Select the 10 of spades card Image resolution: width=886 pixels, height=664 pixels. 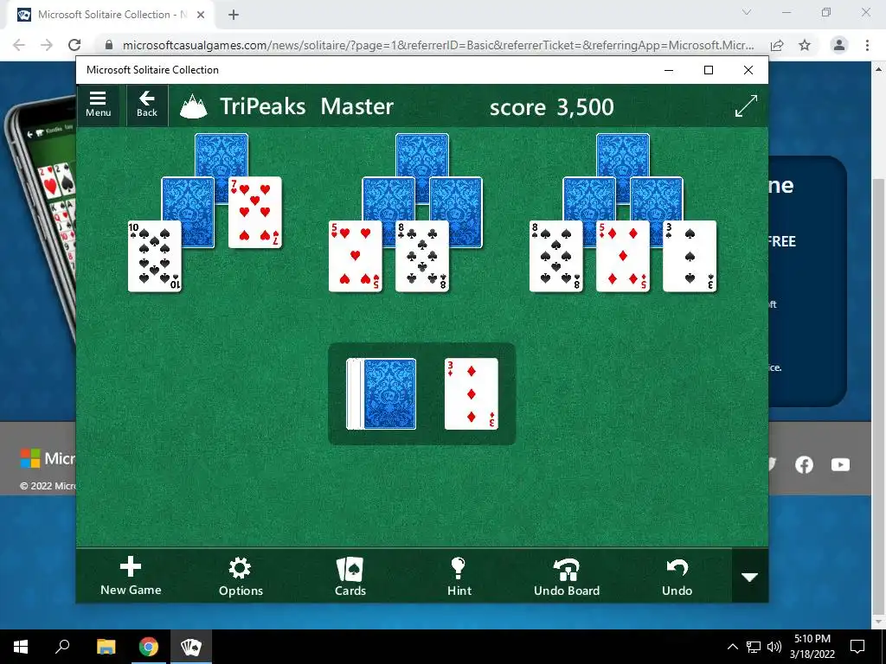pyautogui.click(x=154, y=256)
